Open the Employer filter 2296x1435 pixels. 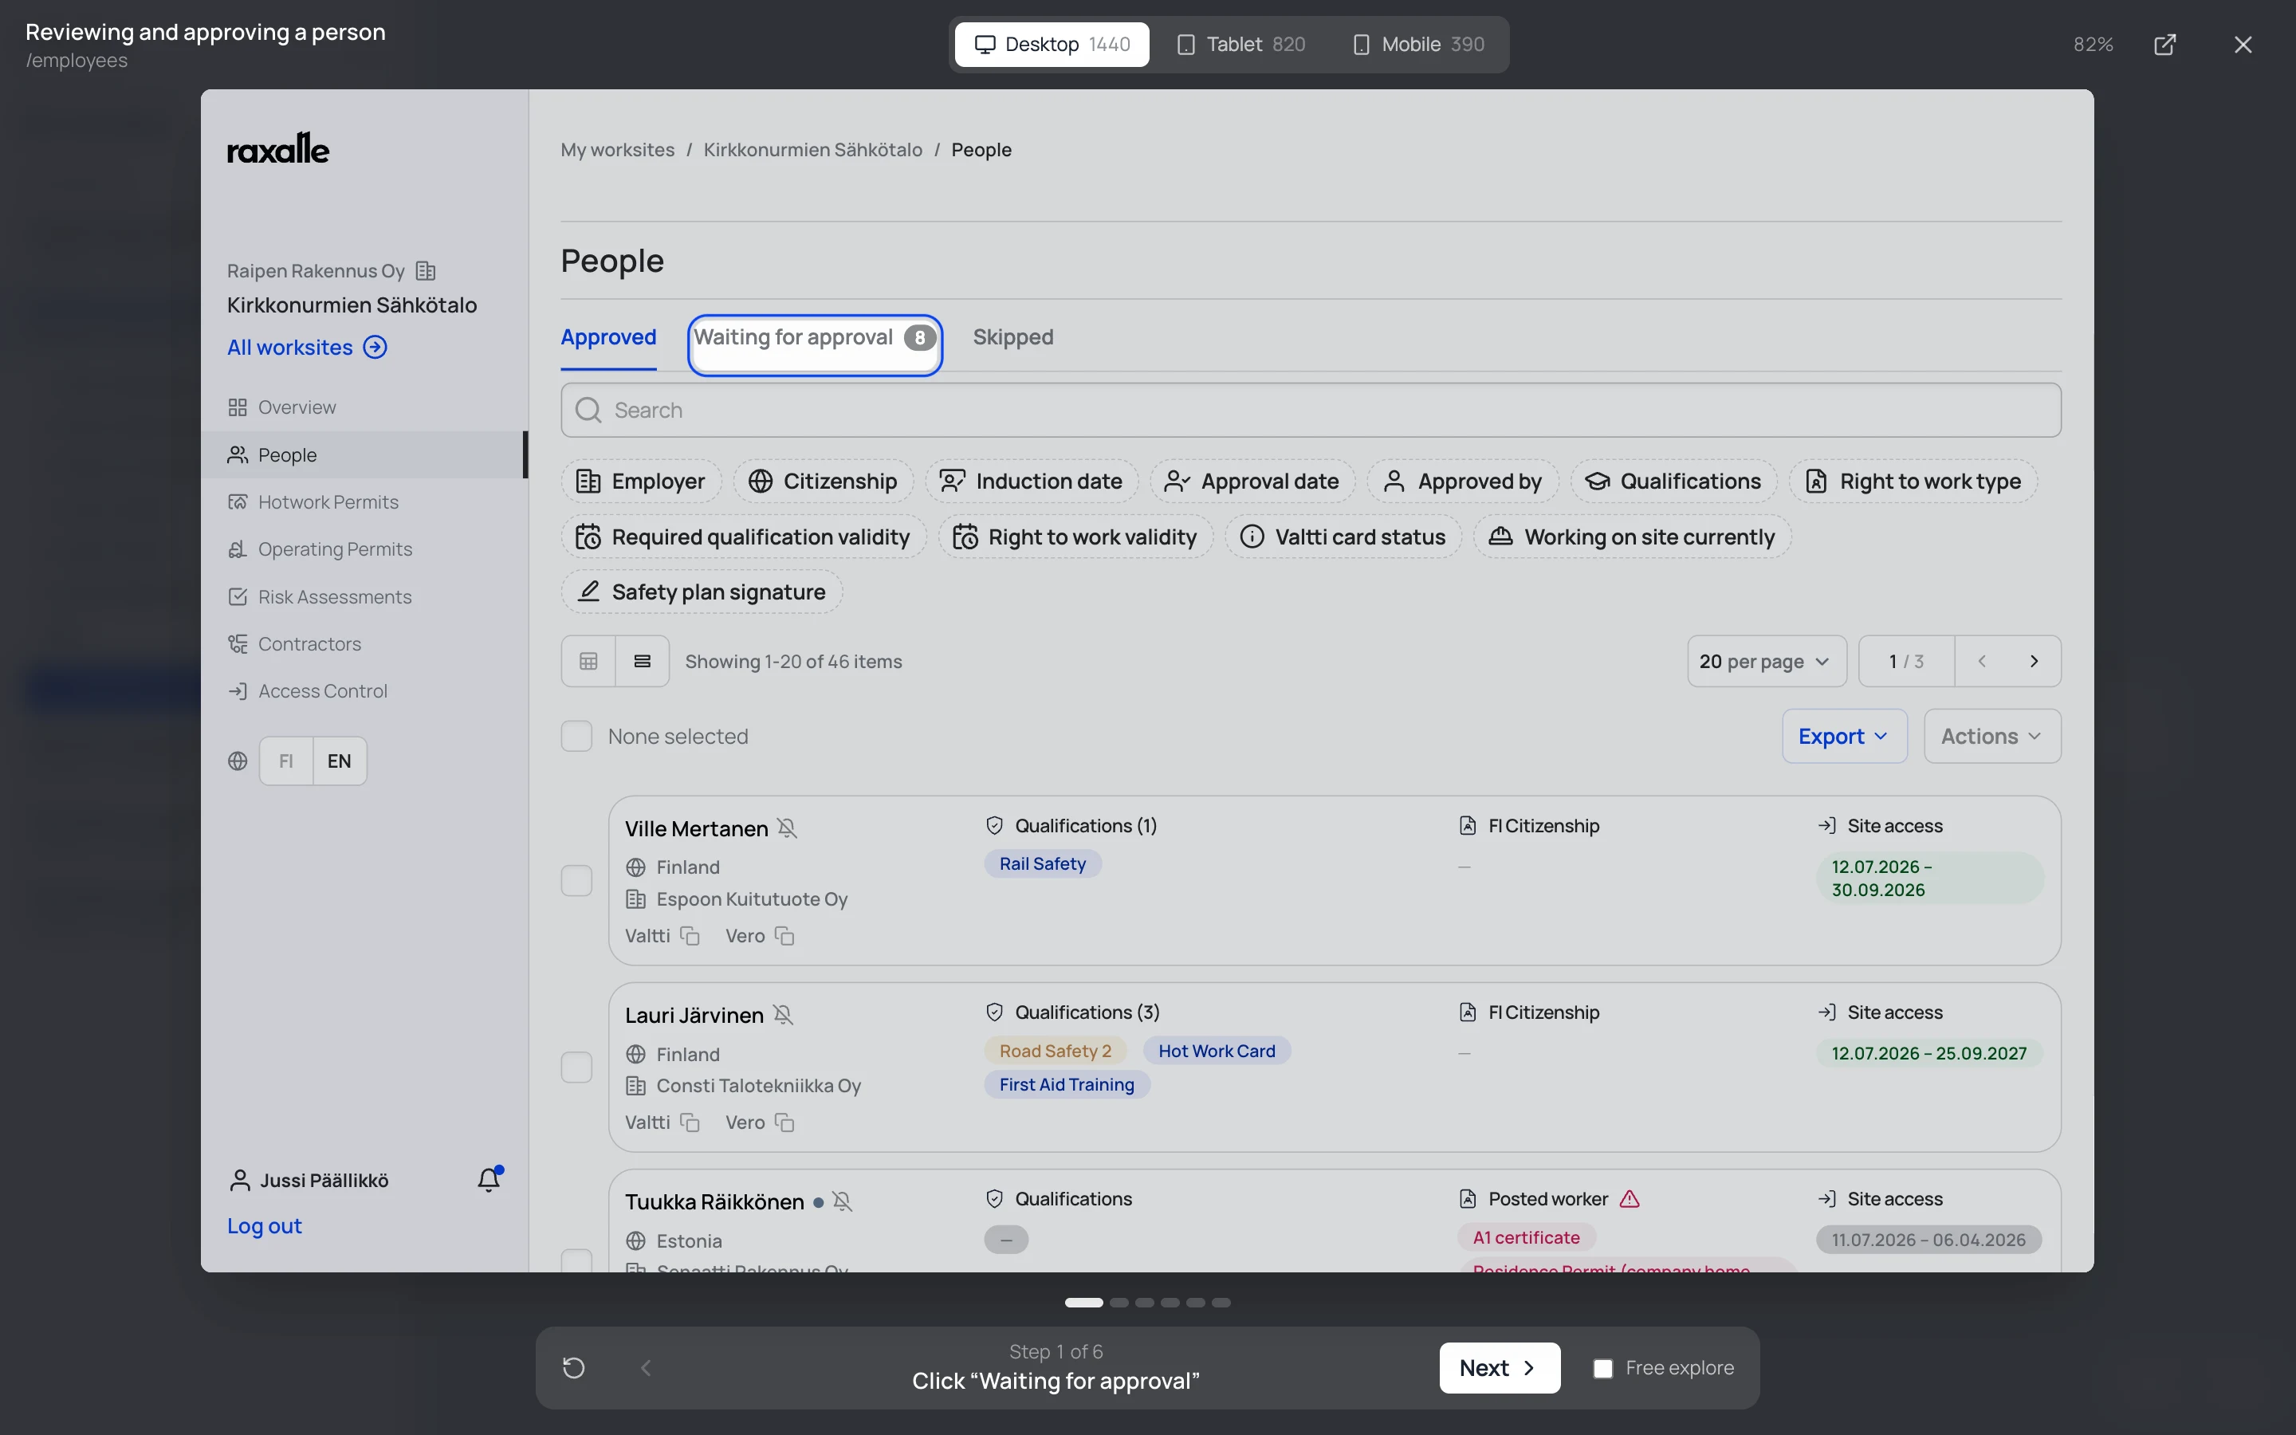[641, 482]
